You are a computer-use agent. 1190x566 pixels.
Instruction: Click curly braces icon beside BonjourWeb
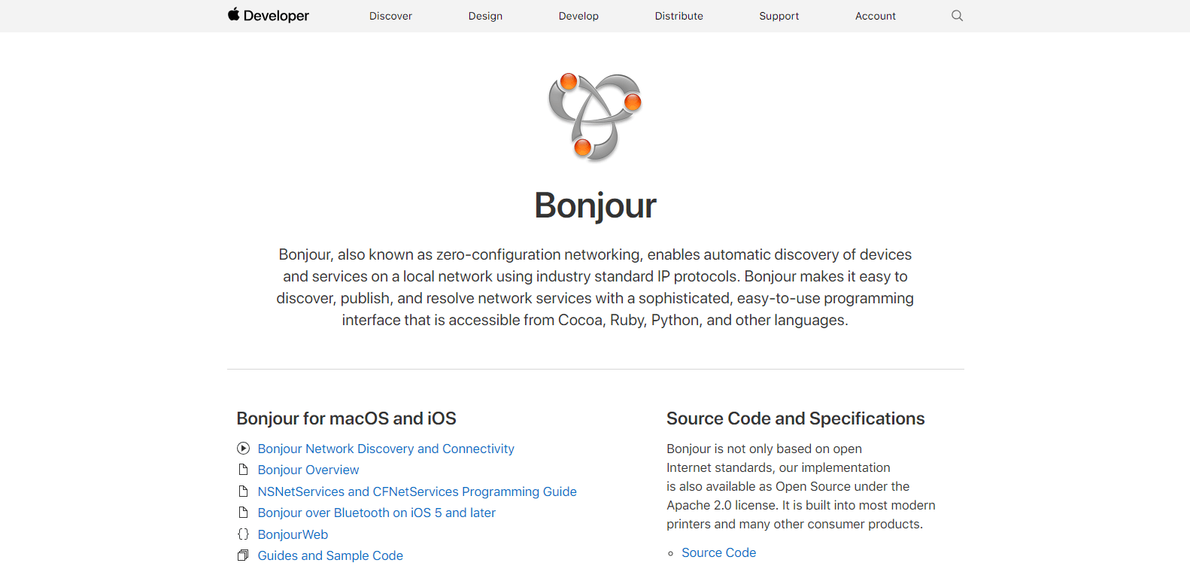(243, 534)
